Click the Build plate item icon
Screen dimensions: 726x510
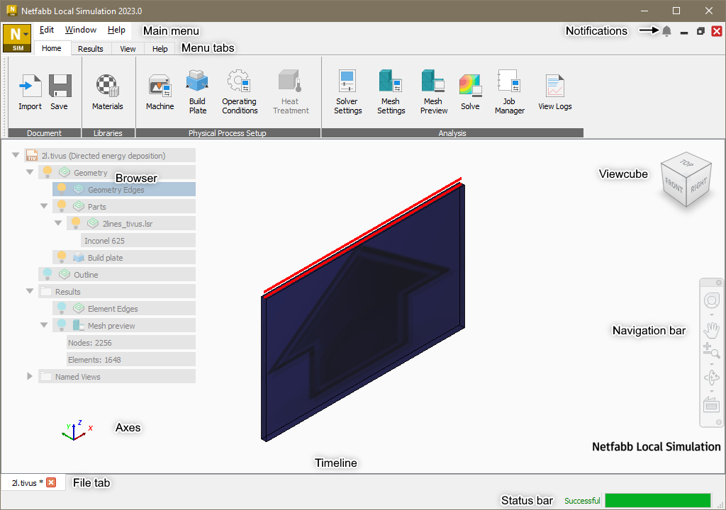pyautogui.click(x=79, y=257)
